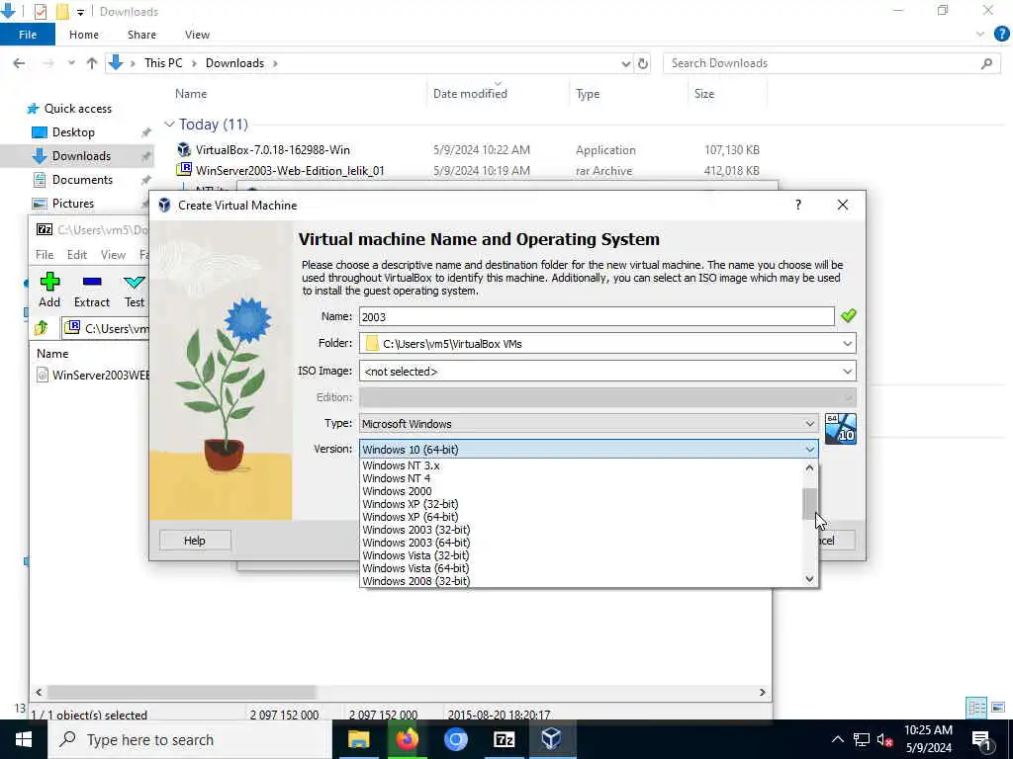Open the notification center icon
The height and width of the screenshot is (759, 1013).
coord(982,740)
